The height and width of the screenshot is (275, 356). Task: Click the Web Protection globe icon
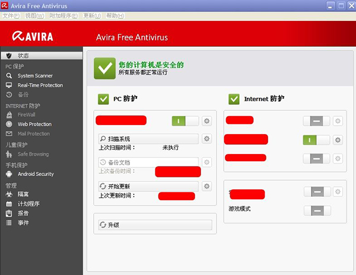pyautogui.click(x=9, y=124)
